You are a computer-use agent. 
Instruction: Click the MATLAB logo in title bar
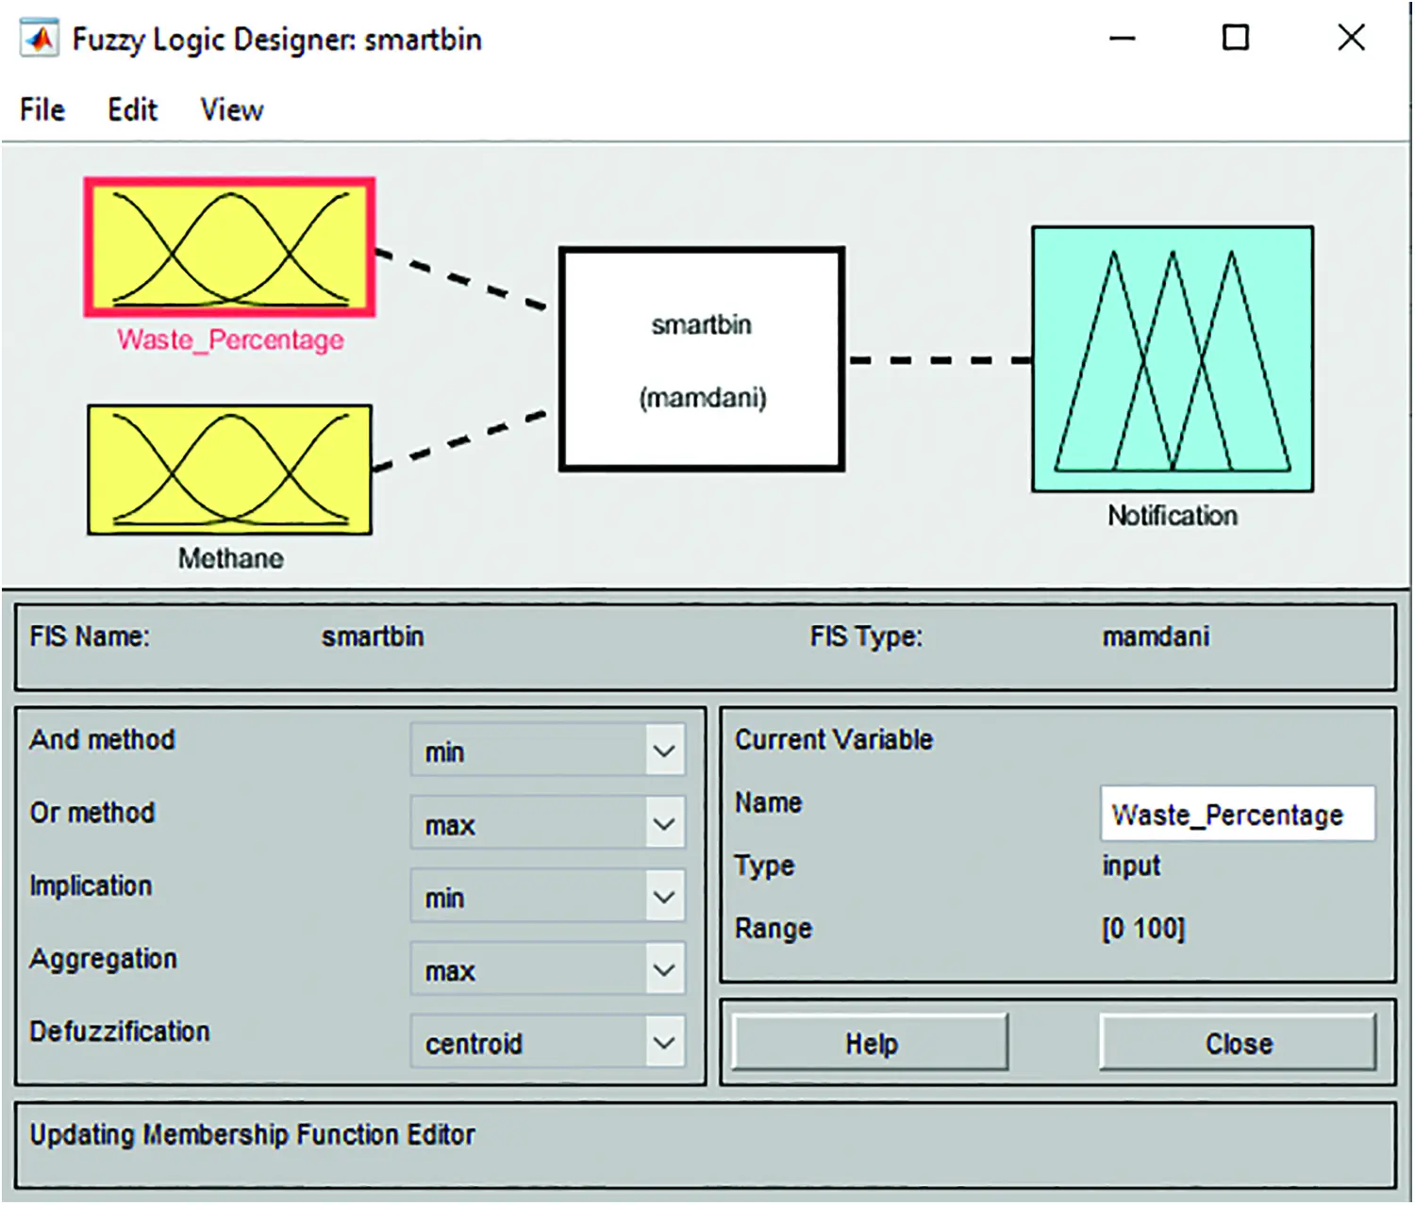[40, 39]
